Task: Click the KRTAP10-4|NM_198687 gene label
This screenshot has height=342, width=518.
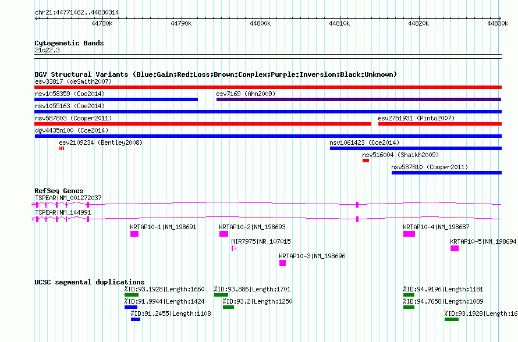Action: (x=436, y=227)
